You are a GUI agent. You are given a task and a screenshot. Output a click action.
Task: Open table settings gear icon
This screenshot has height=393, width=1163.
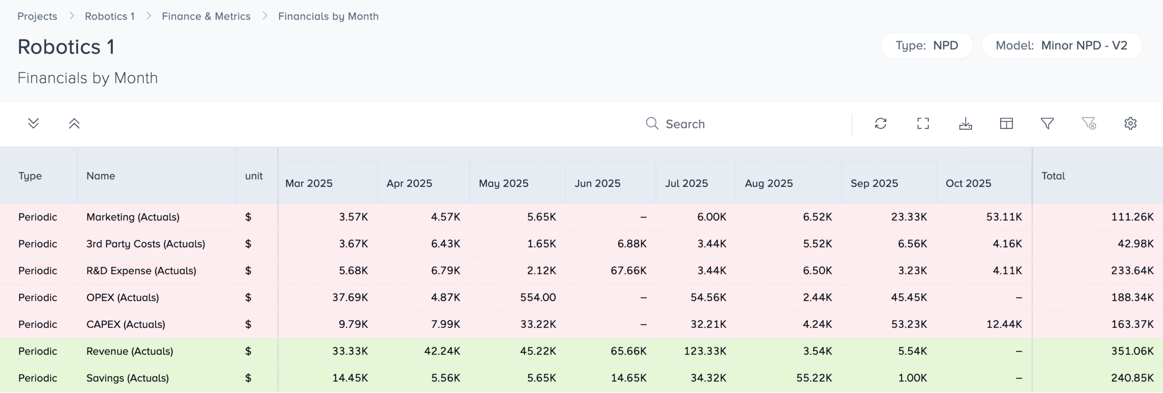point(1130,124)
